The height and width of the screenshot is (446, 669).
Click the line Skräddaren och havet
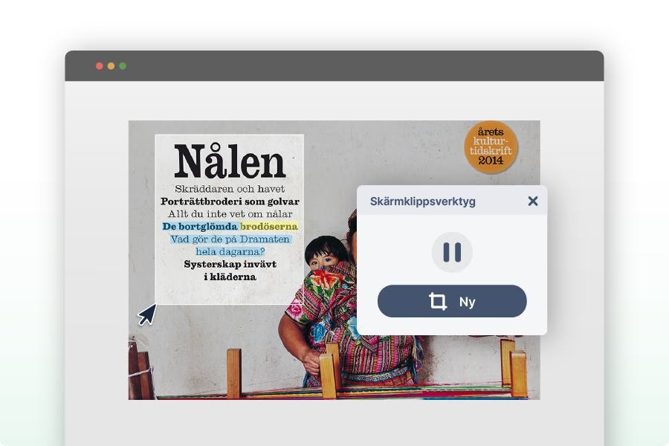[x=230, y=189]
